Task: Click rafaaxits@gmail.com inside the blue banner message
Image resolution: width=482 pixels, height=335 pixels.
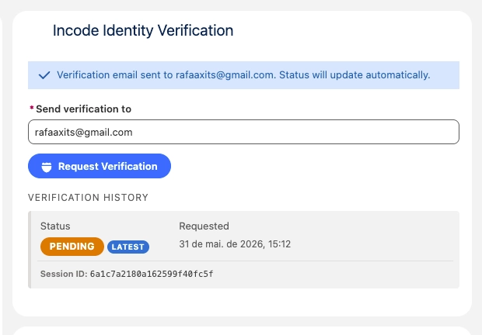Action: coord(225,75)
